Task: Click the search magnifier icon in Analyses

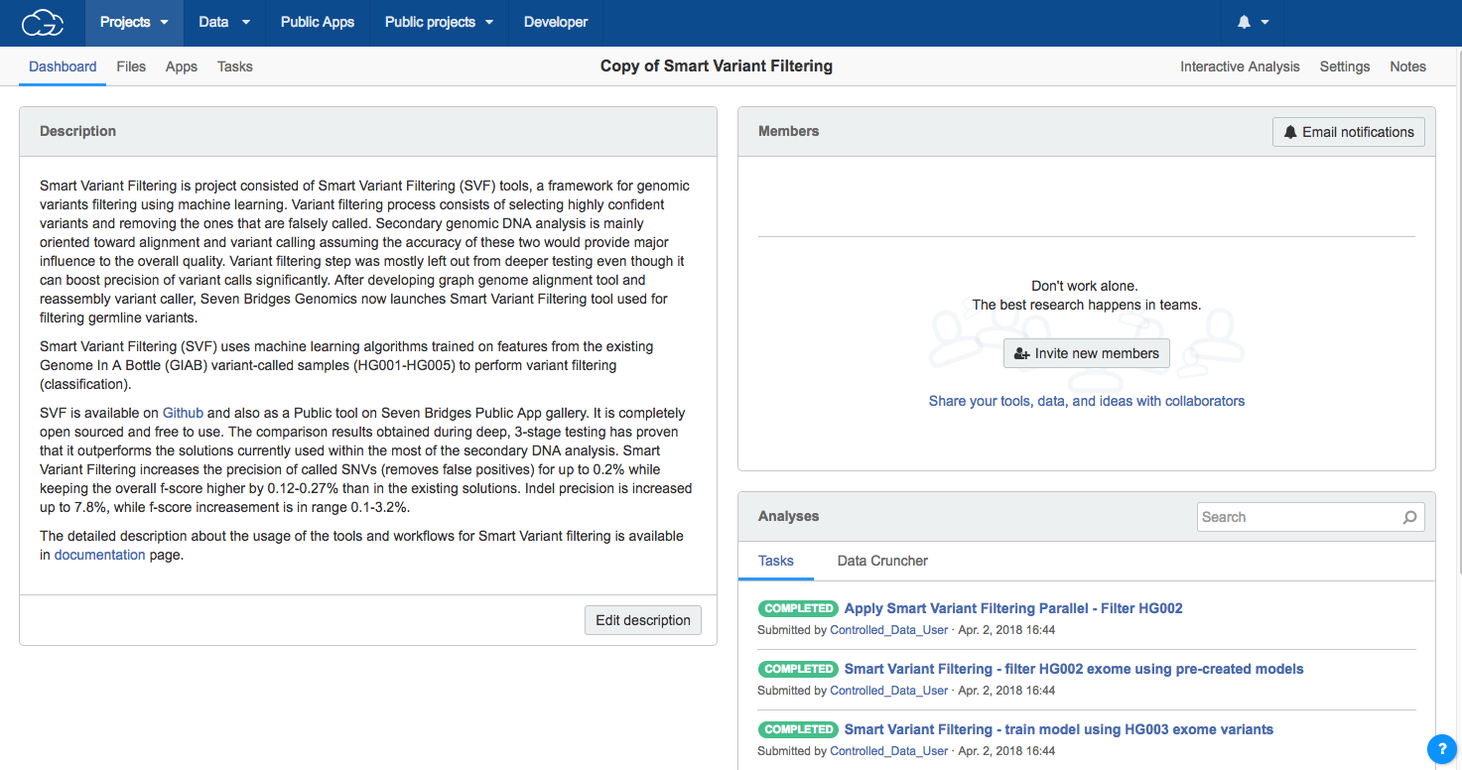Action: (1409, 517)
